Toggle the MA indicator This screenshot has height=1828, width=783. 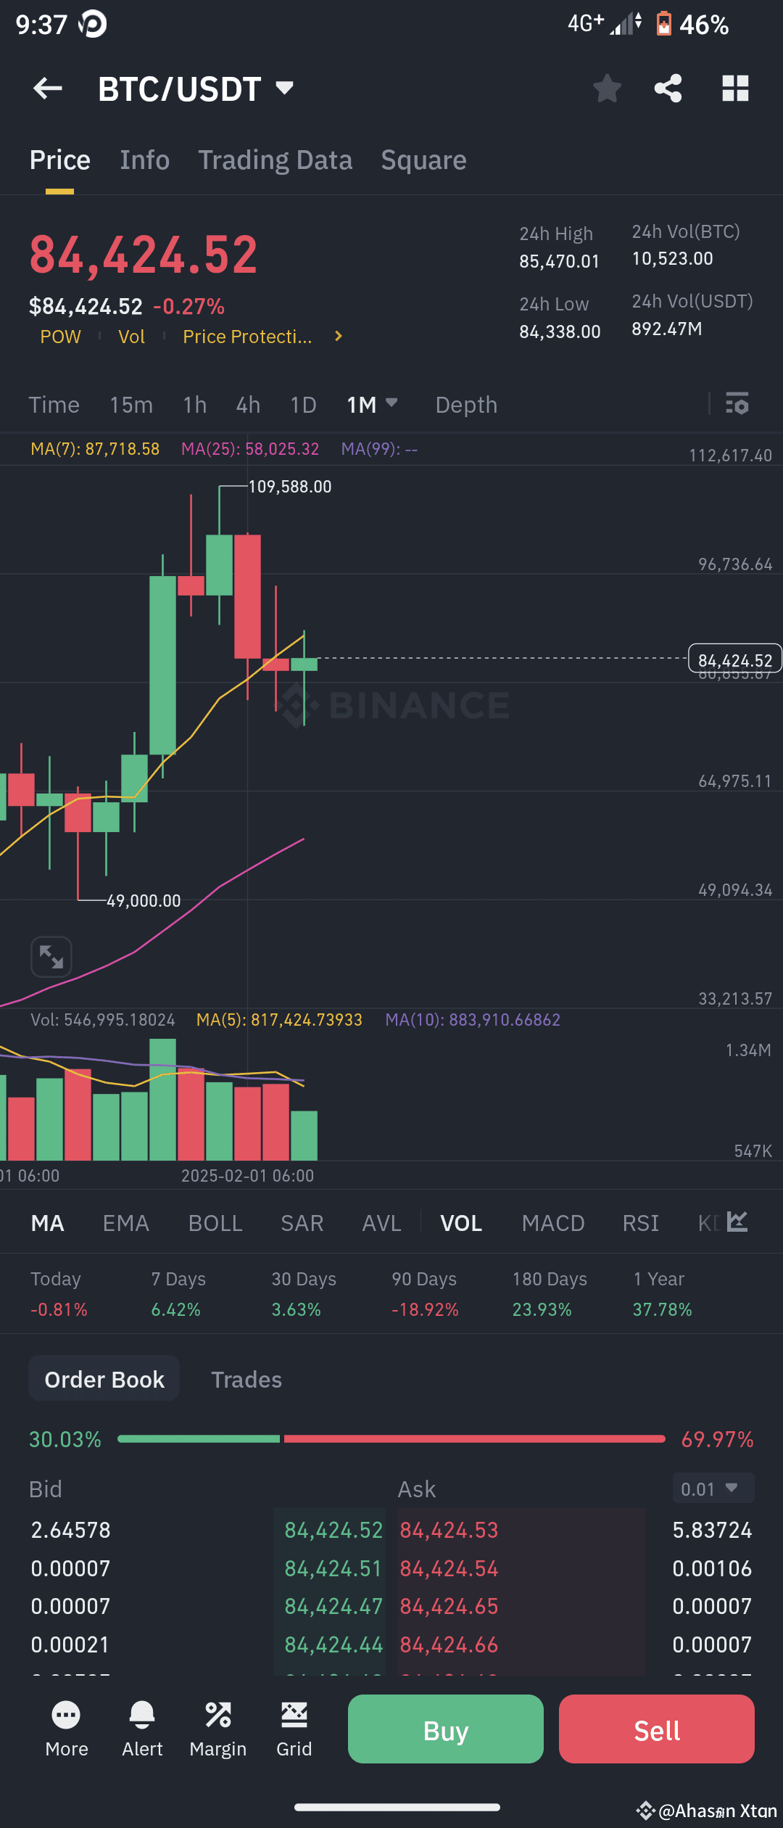coord(48,1223)
